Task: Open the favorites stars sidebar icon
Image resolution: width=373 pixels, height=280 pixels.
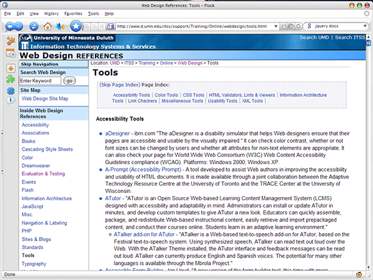Action: tap(10, 42)
